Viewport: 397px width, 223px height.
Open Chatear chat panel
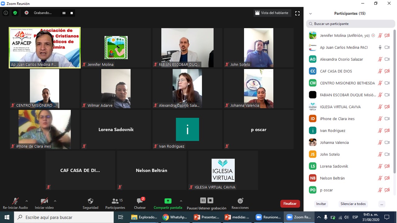coord(140,203)
